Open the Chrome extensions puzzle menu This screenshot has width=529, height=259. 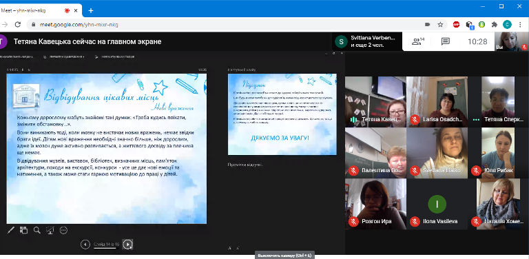click(495, 24)
